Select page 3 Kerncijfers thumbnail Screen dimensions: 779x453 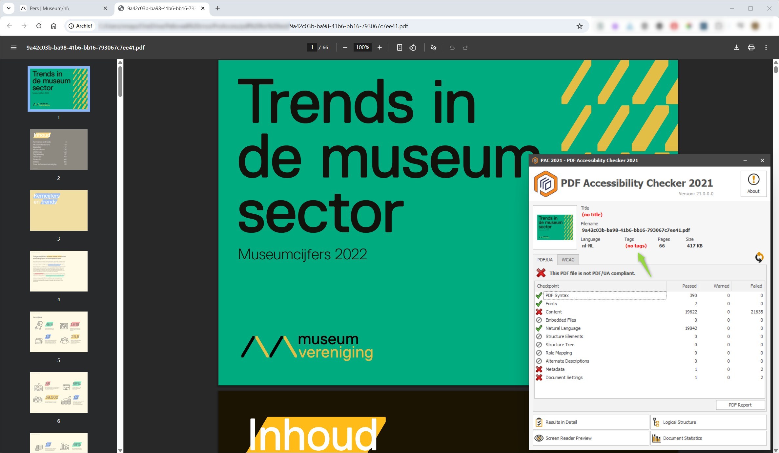click(x=59, y=210)
